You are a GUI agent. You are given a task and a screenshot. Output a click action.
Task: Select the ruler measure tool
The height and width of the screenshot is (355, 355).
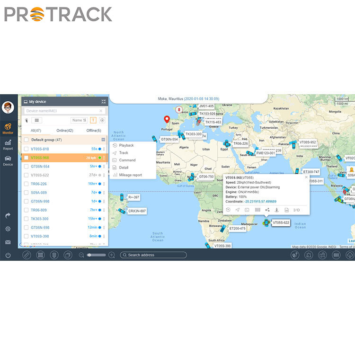(x=27, y=255)
